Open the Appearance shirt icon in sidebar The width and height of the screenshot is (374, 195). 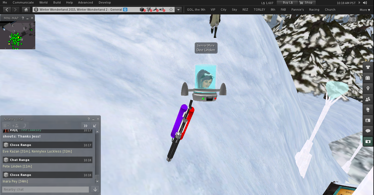[x=368, y=67]
